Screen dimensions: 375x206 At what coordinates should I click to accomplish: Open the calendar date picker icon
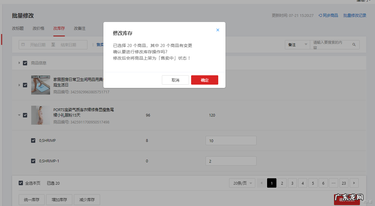23,44
